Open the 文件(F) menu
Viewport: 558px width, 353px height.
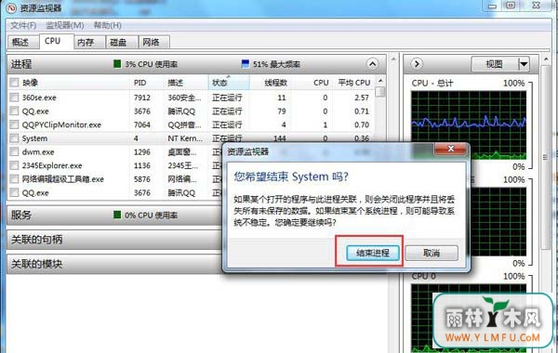point(23,26)
